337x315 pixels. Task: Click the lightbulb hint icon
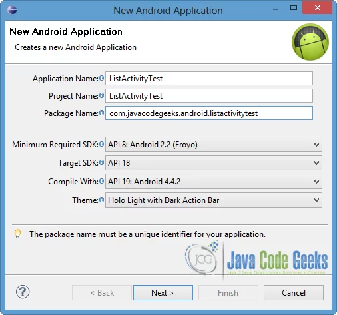click(x=17, y=234)
